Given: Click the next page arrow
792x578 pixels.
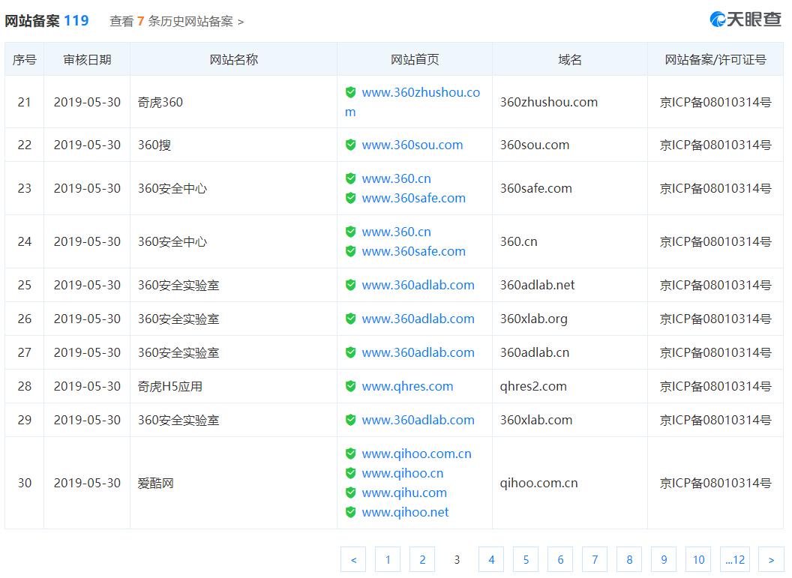Looking at the screenshot, I should coord(771,559).
